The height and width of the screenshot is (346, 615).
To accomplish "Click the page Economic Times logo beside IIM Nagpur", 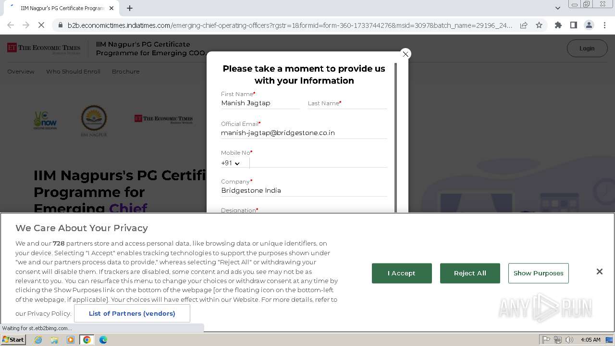I will pos(163,119).
